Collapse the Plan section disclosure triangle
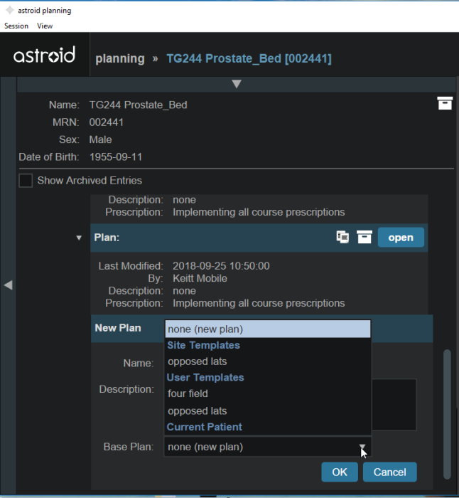Viewport: 459px width, 498px height. tap(79, 238)
